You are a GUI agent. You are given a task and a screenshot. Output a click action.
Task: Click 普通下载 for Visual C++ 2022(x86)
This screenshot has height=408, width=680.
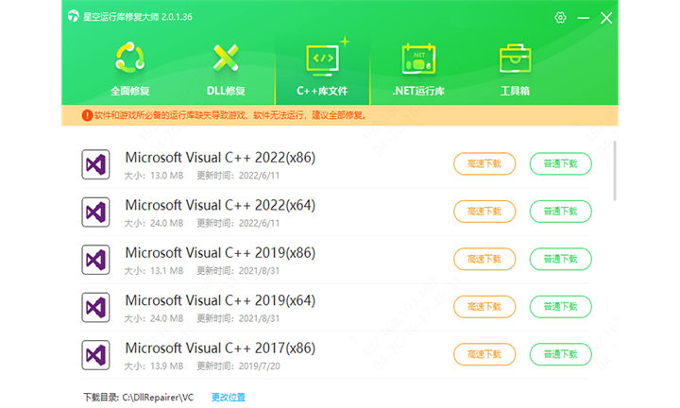click(x=560, y=164)
